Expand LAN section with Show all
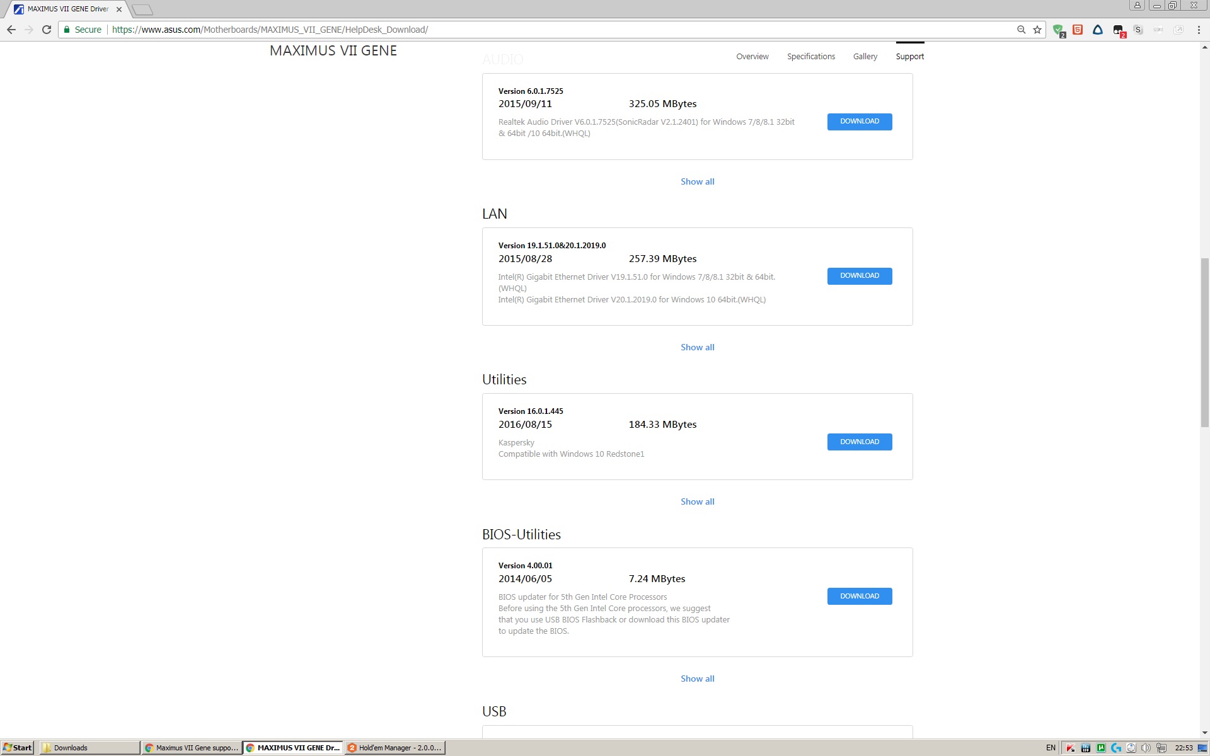This screenshot has height=756, width=1210. pos(697,347)
